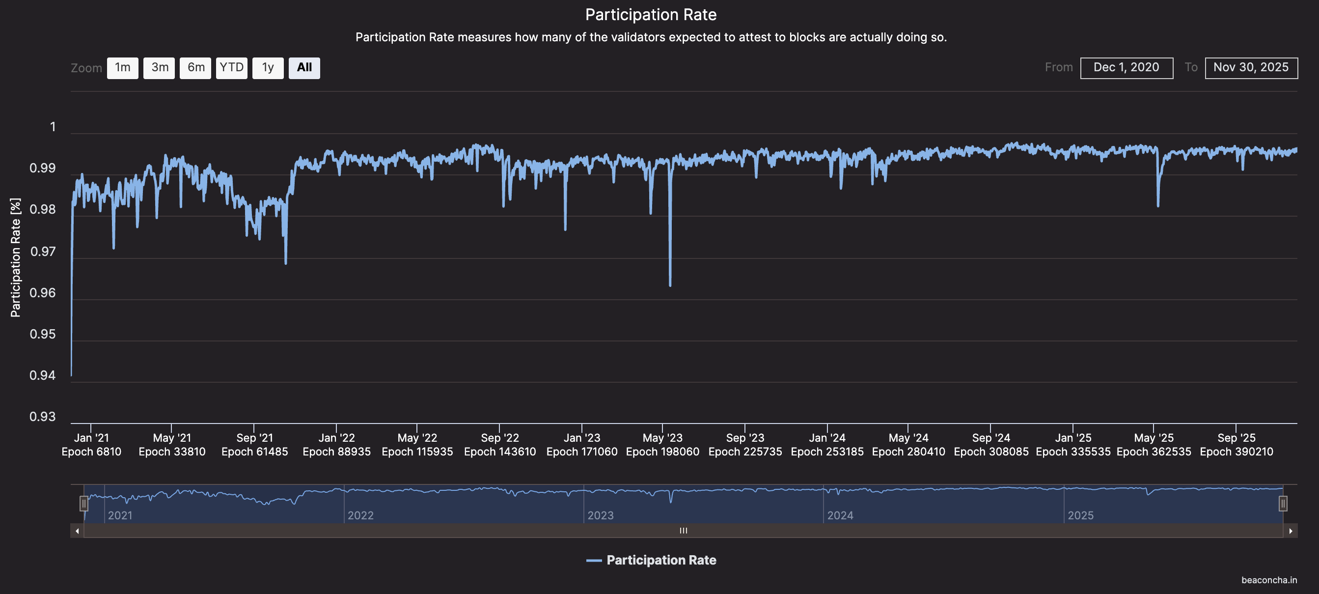Select the YTD zoom option
The image size is (1319, 594).
coord(231,67)
